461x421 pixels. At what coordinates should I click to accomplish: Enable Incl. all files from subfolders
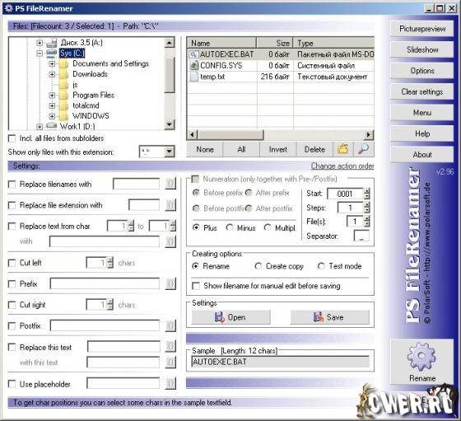12,138
